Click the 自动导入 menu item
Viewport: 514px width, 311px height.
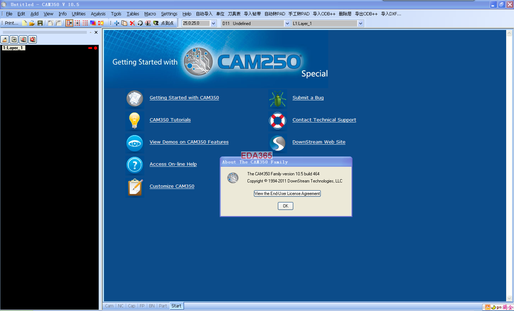coord(204,14)
